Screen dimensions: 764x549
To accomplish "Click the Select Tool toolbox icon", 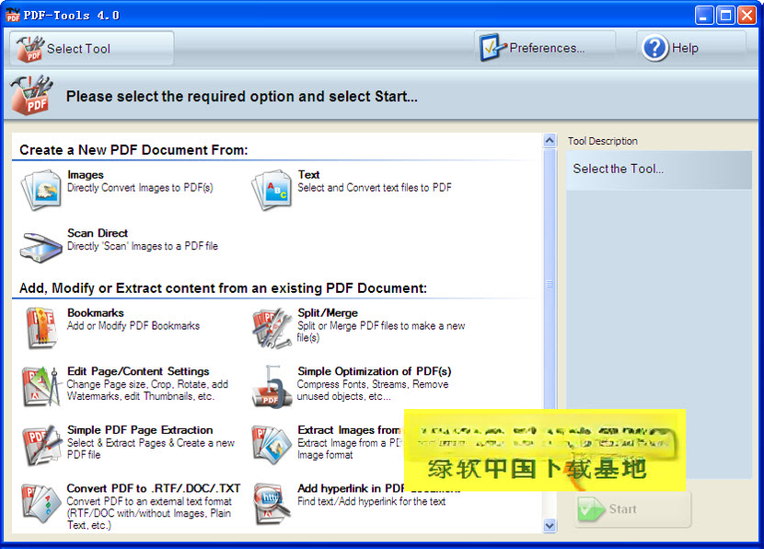I will pyautogui.click(x=30, y=49).
